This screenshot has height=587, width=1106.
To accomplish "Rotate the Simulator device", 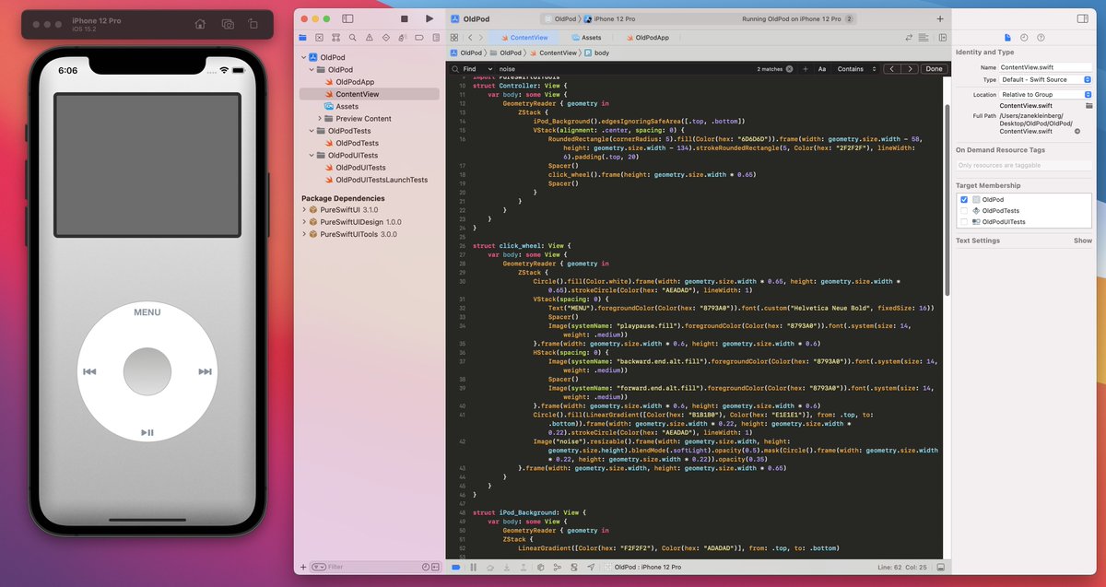I will click(x=253, y=24).
